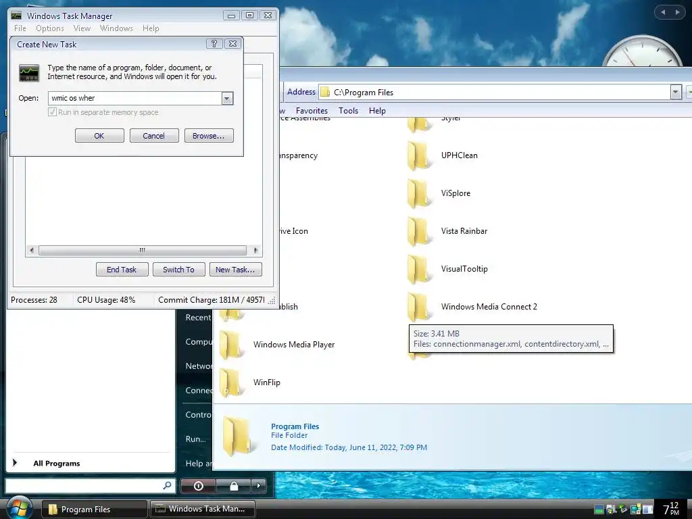Select the Windows Media Player folder icon

(x=231, y=345)
